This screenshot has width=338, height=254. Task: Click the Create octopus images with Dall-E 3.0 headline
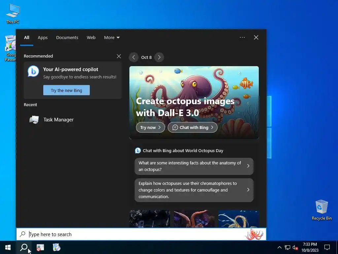[185, 107]
